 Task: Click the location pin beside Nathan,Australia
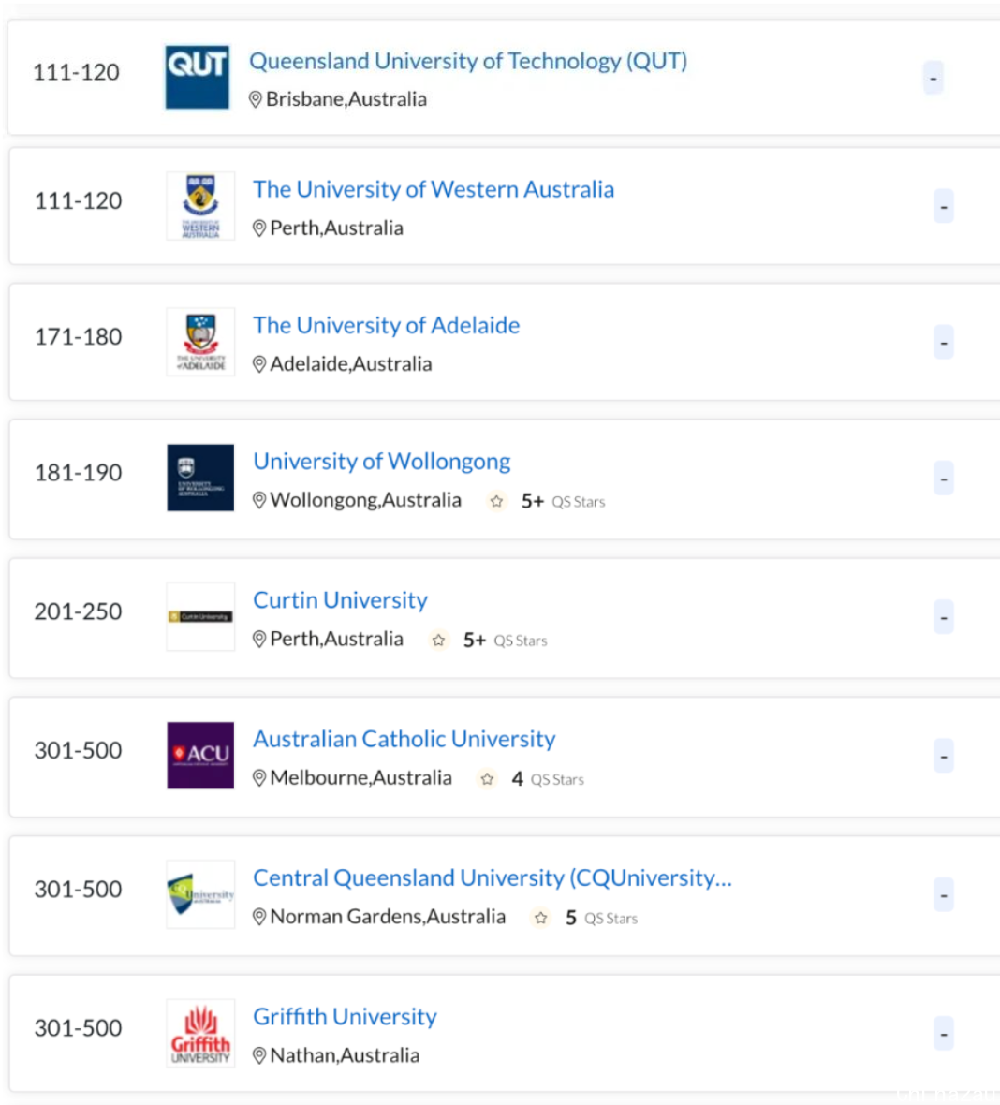tap(259, 1055)
